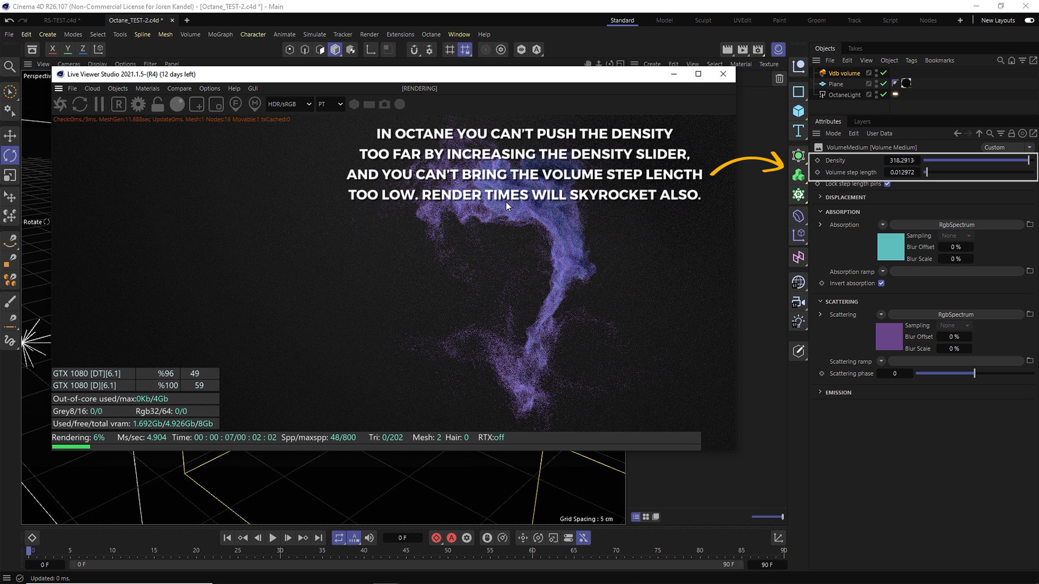
Task: Toggle sound playback speaker icon
Action: click(370, 538)
